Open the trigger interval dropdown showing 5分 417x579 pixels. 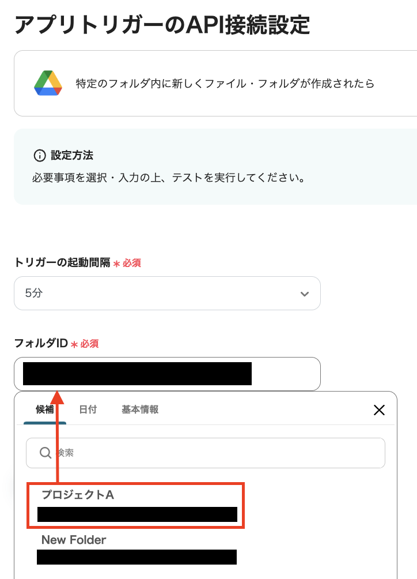[167, 293]
